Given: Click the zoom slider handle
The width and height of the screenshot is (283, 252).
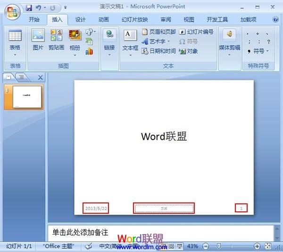Looking at the screenshot, I should [x=219, y=246].
